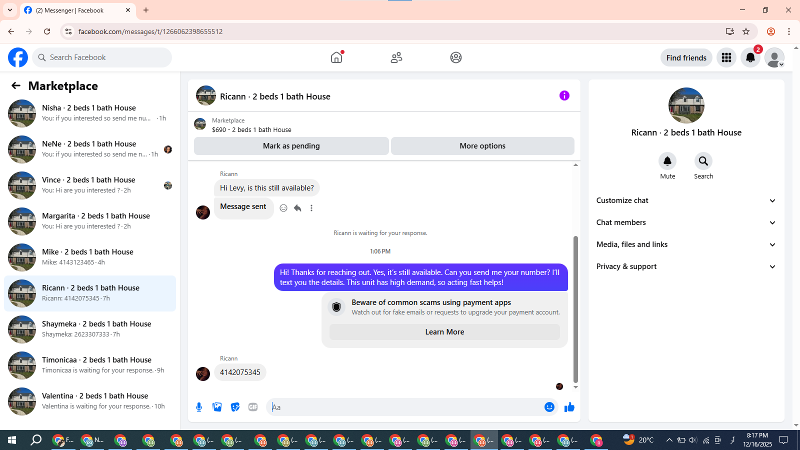The image size is (800, 450).
Task: Open the Groups icon in top navigation
Action: point(456,57)
